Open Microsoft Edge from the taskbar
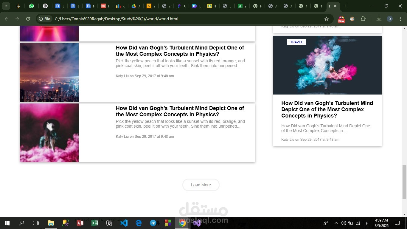Image resolution: width=407 pixels, height=229 pixels. (x=139, y=223)
